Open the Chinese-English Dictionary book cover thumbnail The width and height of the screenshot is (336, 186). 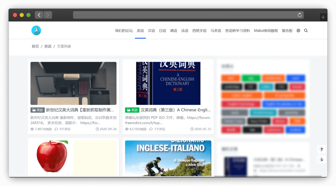pos(168,83)
